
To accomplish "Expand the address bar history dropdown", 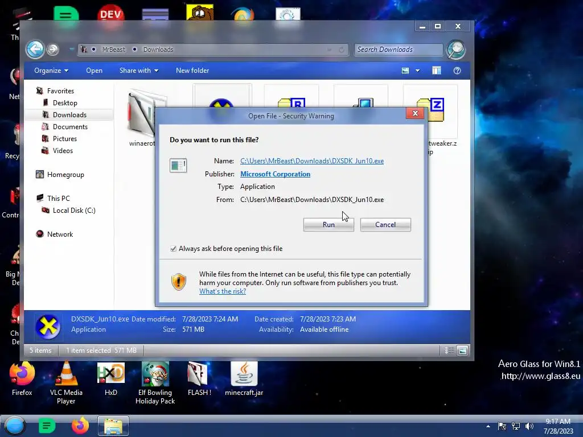I will click(x=329, y=50).
